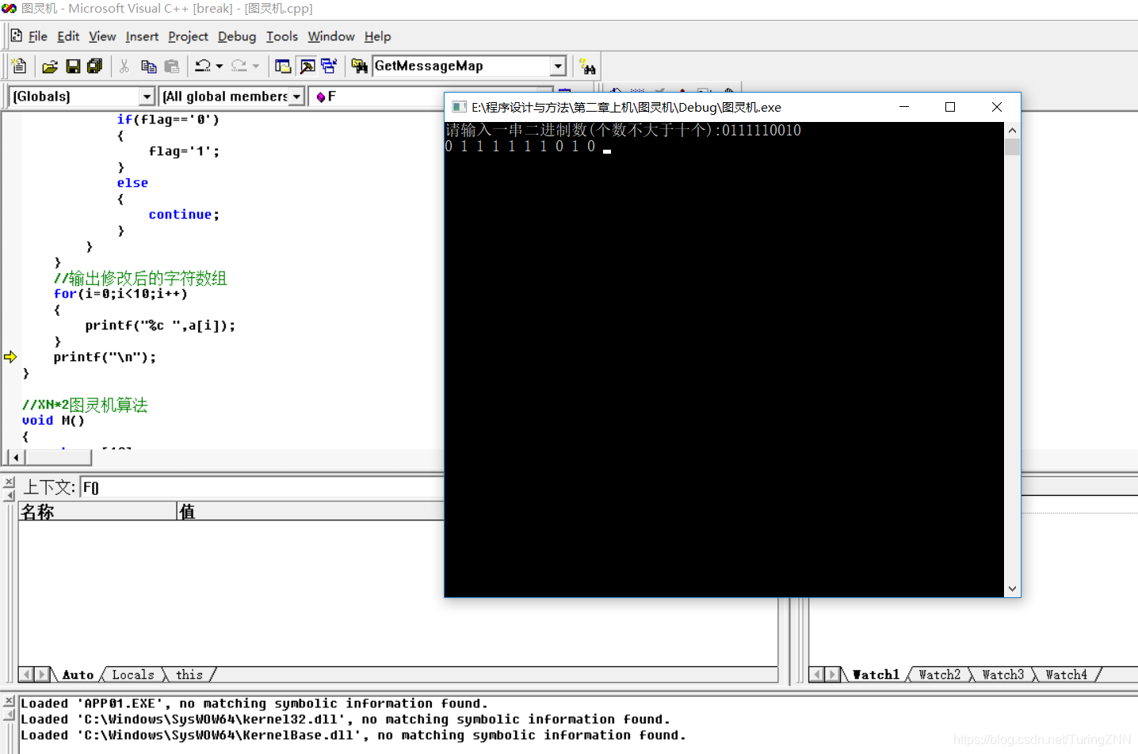Select the Watch1 tab
The height and width of the screenshot is (754, 1138).
[876, 675]
